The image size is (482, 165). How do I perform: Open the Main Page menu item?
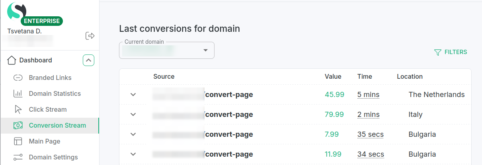[x=45, y=142]
